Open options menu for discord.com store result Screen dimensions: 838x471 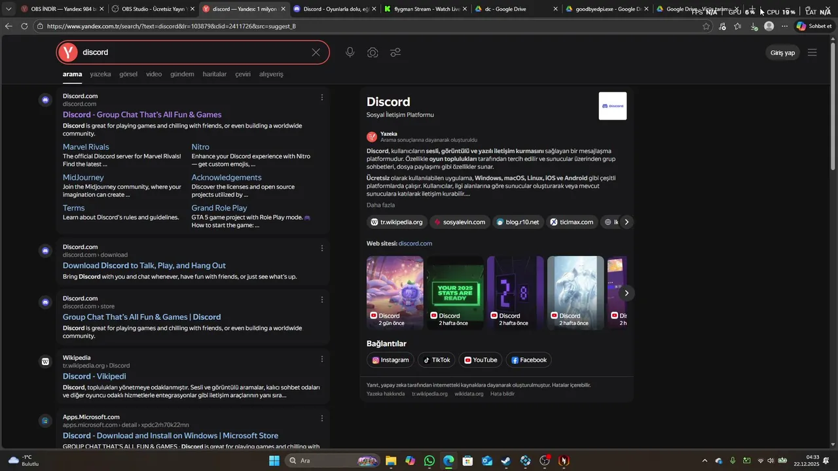point(321,300)
